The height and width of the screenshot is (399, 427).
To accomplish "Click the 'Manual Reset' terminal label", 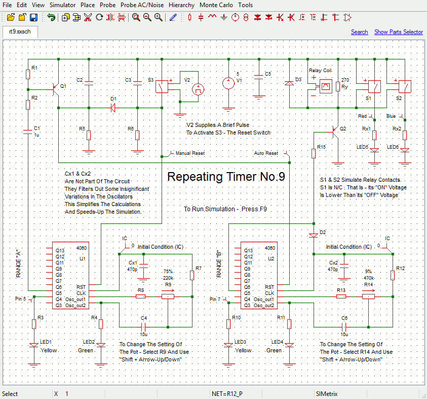I will point(190,153).
